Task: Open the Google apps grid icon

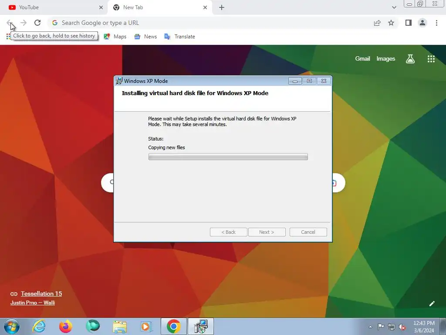Action: [x=431, y=59]
